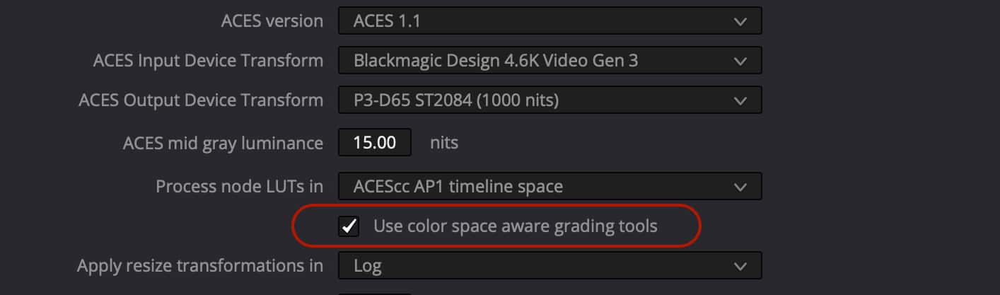
Task: Toggle the color space aware grading tools checkbox
Action: [349, 226]
